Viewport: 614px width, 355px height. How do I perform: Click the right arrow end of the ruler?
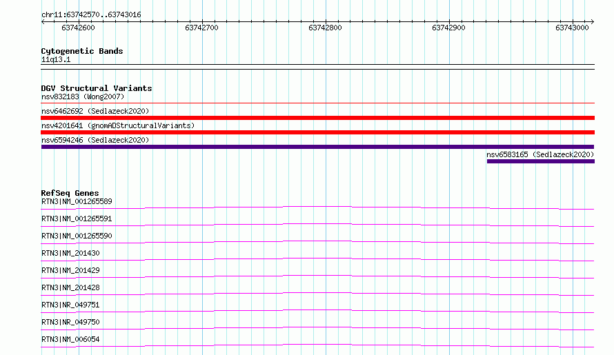(x=593, y=22)
